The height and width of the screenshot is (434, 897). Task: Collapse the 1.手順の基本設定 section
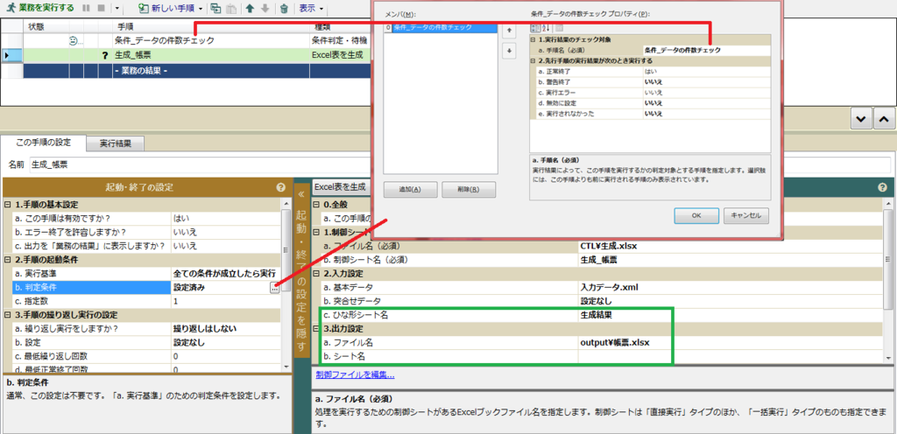(7, 205)
